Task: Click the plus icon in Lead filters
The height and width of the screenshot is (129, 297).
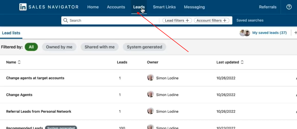Action: pos(187,20)
